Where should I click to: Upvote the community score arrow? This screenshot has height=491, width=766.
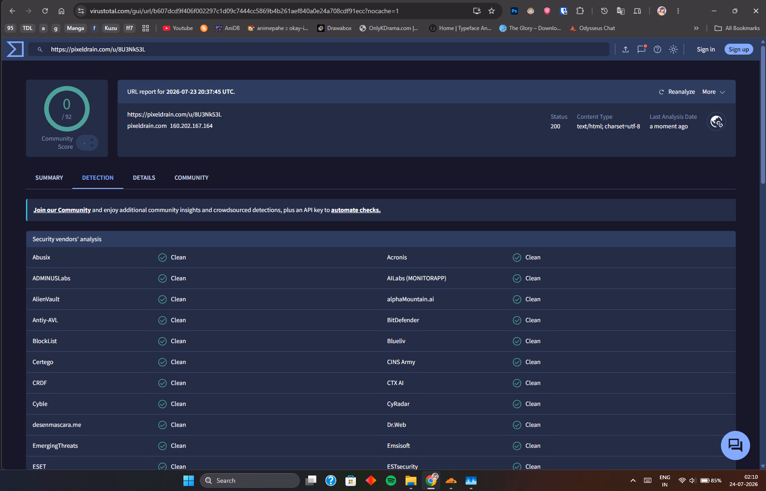[x=92, y=139]
